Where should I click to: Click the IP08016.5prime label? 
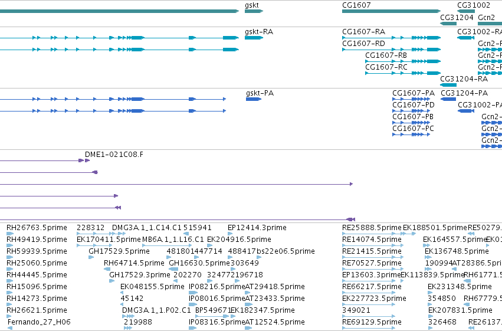point(216,299)
